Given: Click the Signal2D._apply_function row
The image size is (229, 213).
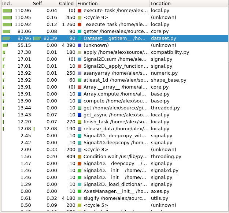Looking at the screenshot, I should [x=115, y=66].
